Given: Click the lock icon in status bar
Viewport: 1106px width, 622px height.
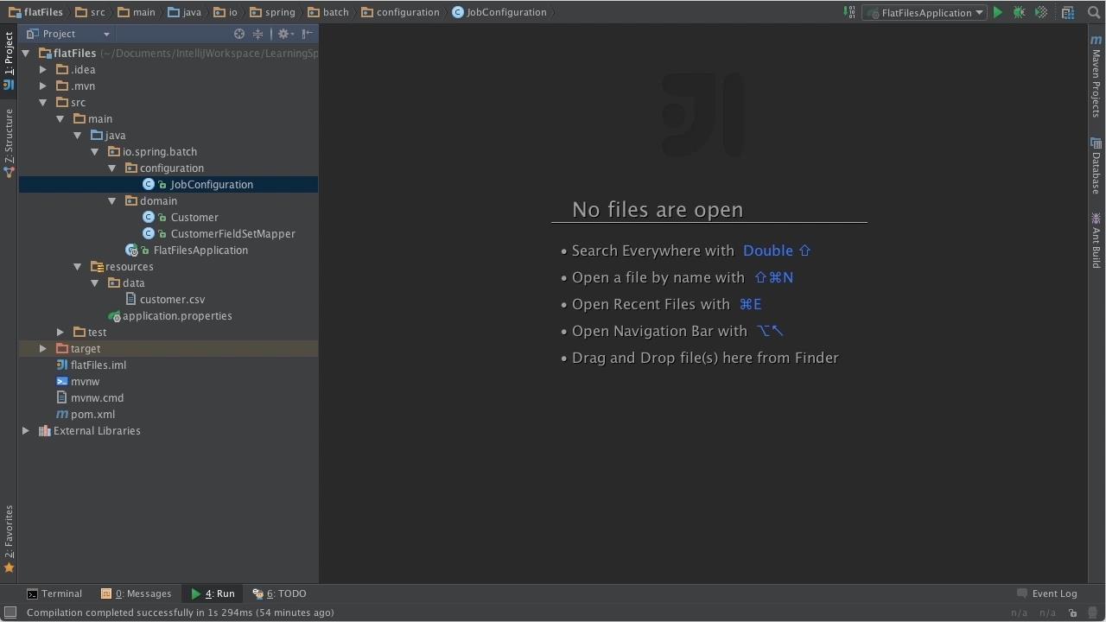Looking at the screenshot, I should click(x=1072, y=612).
